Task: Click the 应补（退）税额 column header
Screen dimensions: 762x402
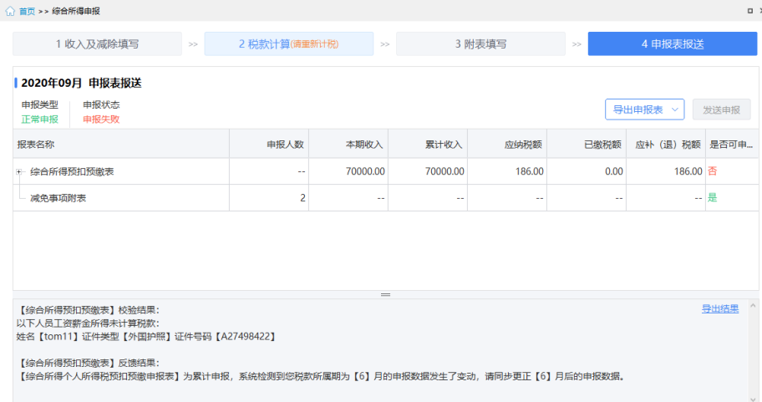Action: click(x=668, y=145)
